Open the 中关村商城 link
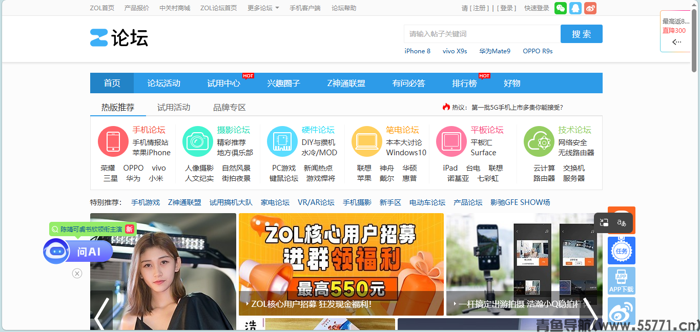Viewport: 700px width, 332px height. pos(175,8)
